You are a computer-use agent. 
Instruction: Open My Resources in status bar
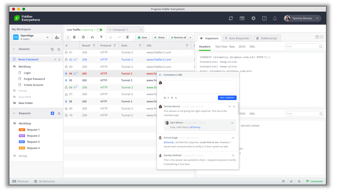pos(44,181)
